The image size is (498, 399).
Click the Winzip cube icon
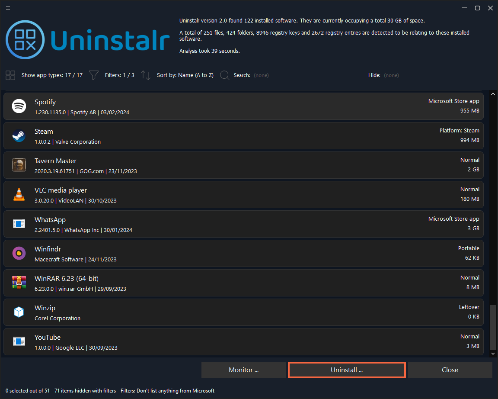pos(19,312)
